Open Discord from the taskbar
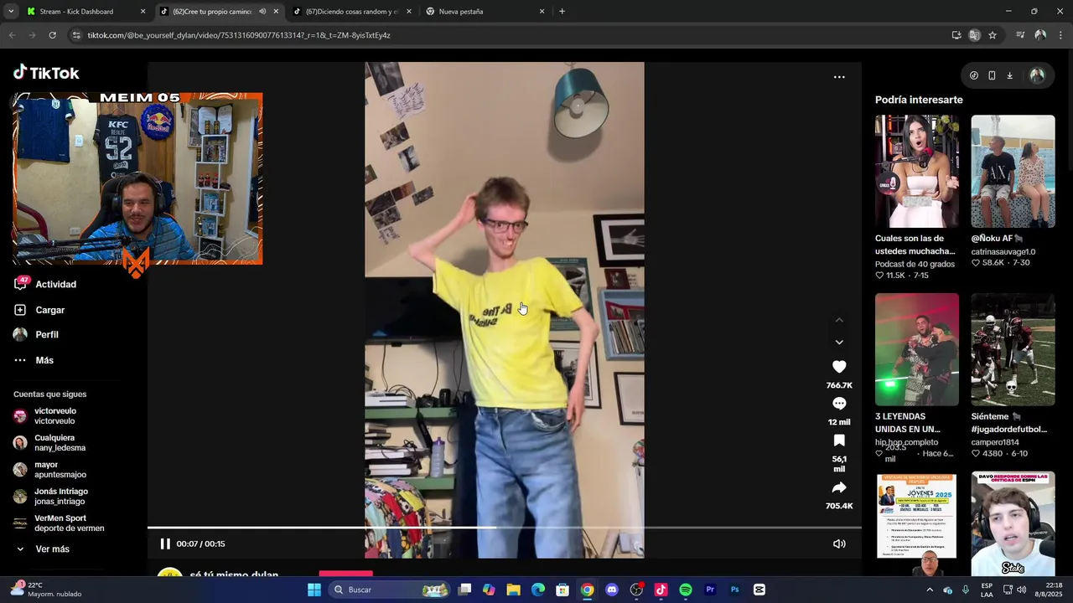Screen dimensions: 1073x603 click(612, 590)
